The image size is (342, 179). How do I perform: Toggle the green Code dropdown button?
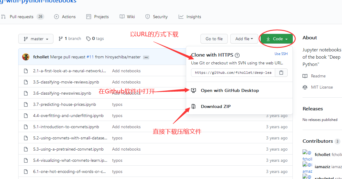click(x=277, y=39)
